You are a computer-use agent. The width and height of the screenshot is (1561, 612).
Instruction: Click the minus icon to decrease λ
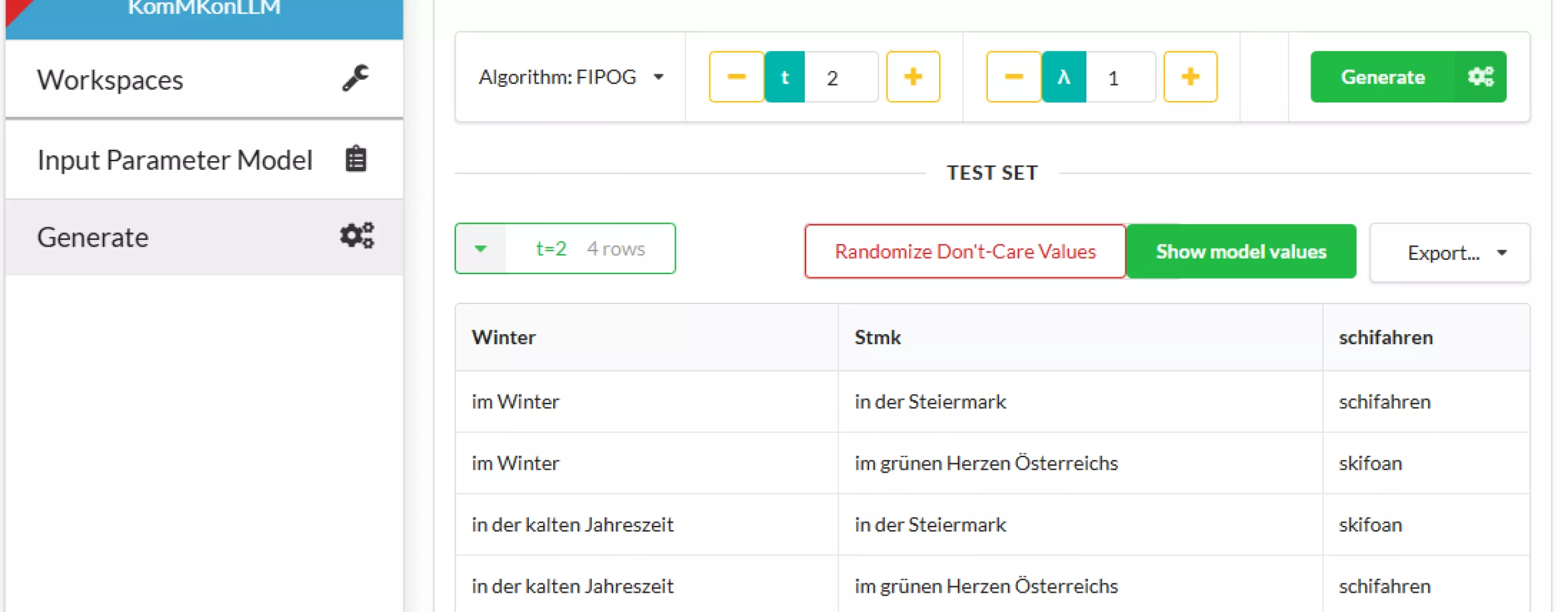click(1013, 77)
